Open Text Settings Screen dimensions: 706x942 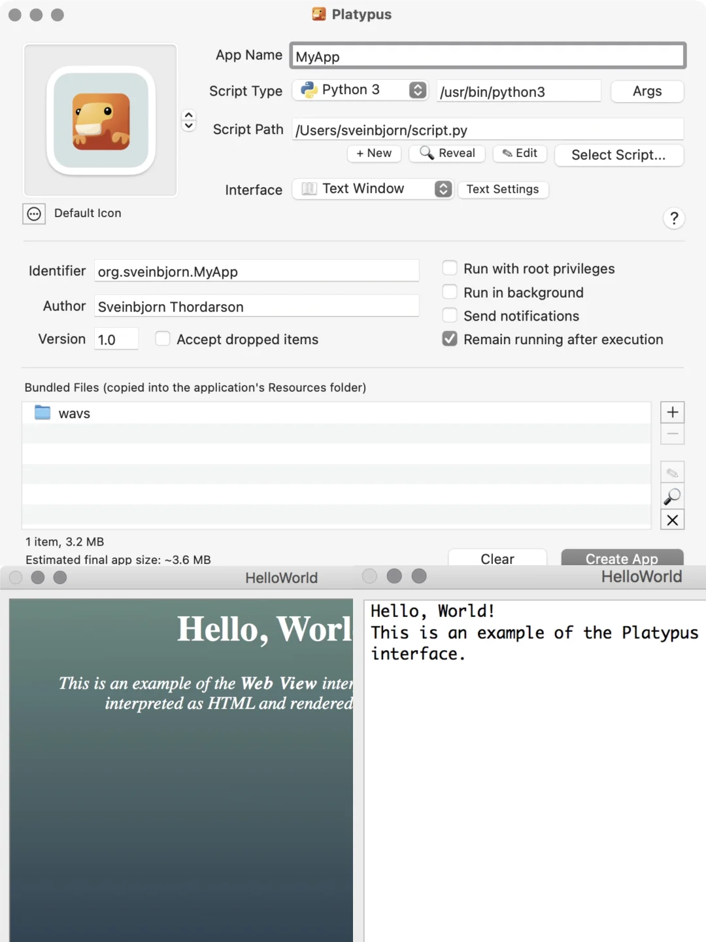click(503, 189)
